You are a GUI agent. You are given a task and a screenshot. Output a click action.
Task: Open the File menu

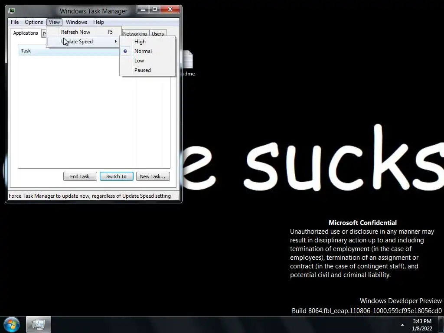click(x=15, y=22)
